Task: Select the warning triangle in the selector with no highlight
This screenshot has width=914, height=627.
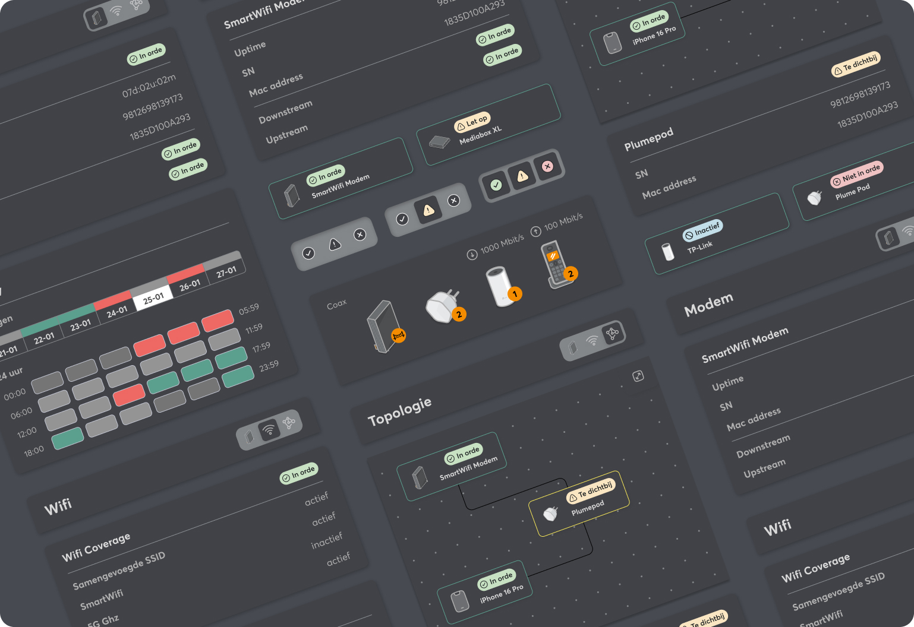Action: tap(335, 244)
